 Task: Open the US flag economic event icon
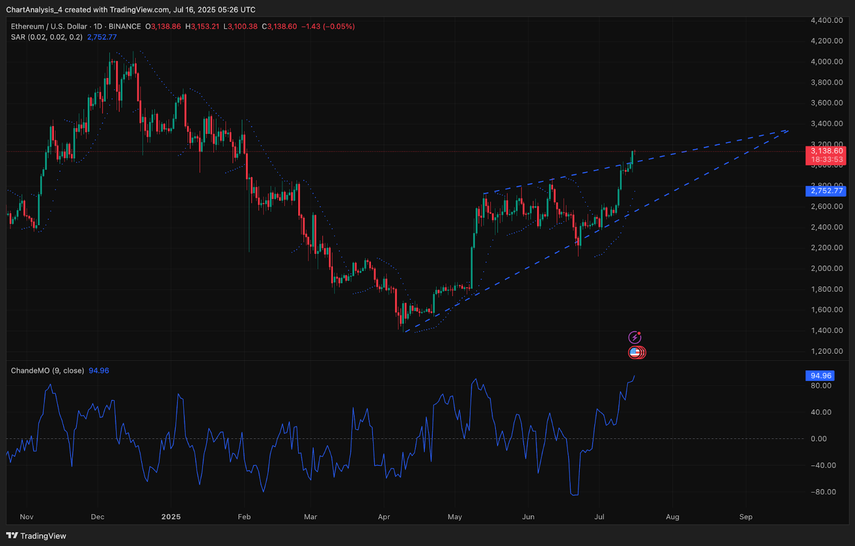click(x=635, y=352)
